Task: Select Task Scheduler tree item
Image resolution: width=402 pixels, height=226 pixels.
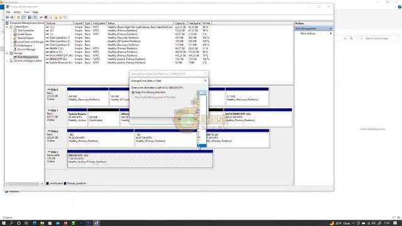Action: 26,31
